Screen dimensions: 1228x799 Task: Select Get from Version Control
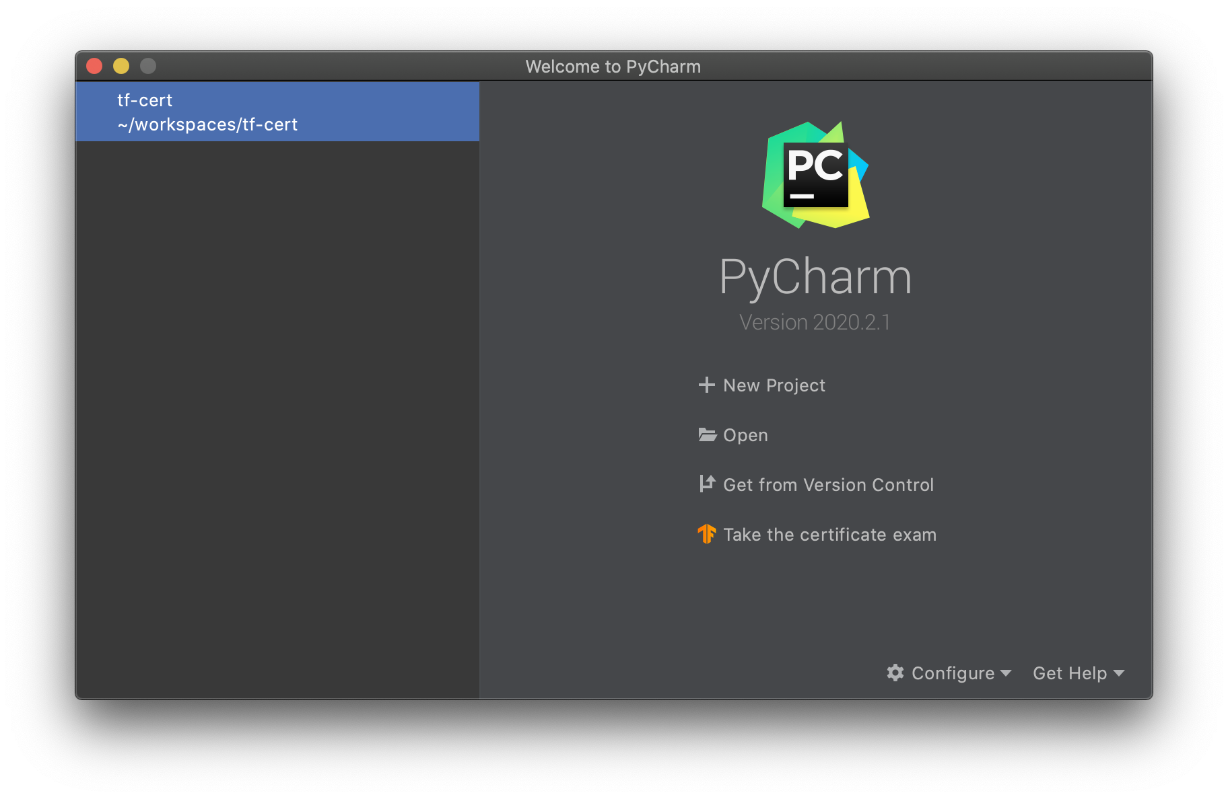(x=816, y=485)
